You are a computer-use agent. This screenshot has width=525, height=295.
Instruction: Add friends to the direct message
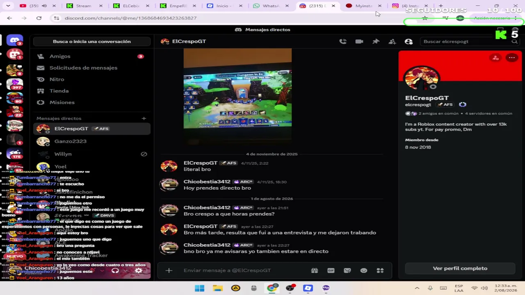(x=392, y=41)
